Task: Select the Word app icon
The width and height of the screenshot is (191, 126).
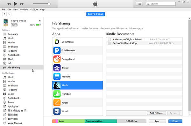Action: (57, 111)
